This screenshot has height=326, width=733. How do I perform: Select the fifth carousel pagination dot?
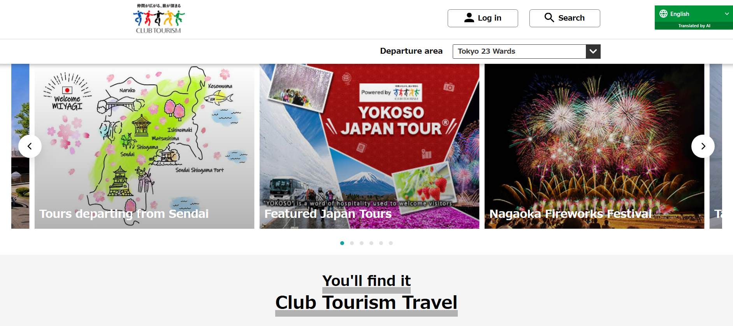point(381,243)
